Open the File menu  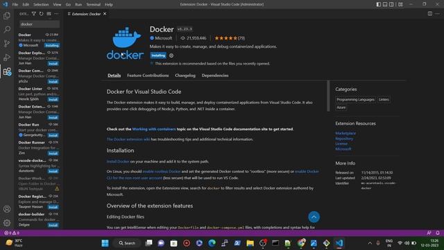tap(15, 4)
